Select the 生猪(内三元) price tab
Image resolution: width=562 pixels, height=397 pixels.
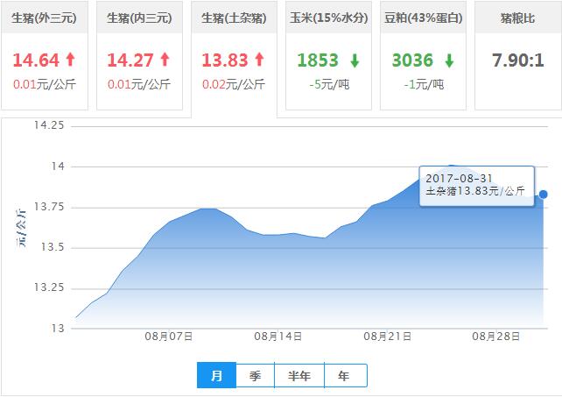coord(139,55)
